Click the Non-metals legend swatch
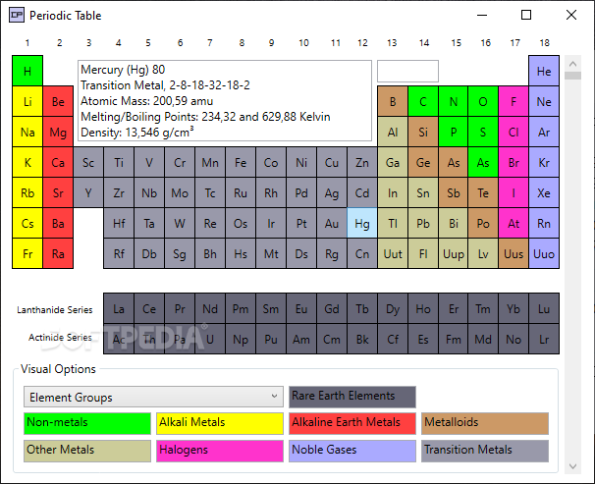The width and height of the screenshot is (595, 484). coord(87,423)
